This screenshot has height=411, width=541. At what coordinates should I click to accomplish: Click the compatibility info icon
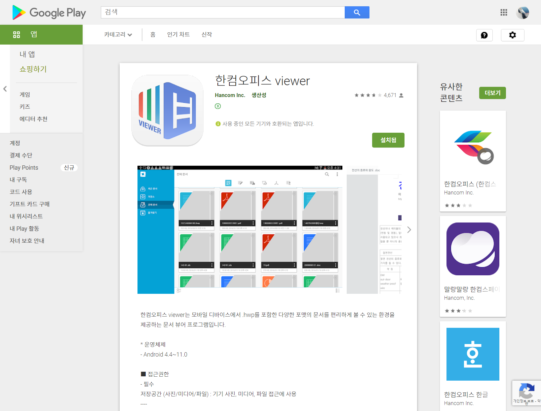[x=218, y=124]
